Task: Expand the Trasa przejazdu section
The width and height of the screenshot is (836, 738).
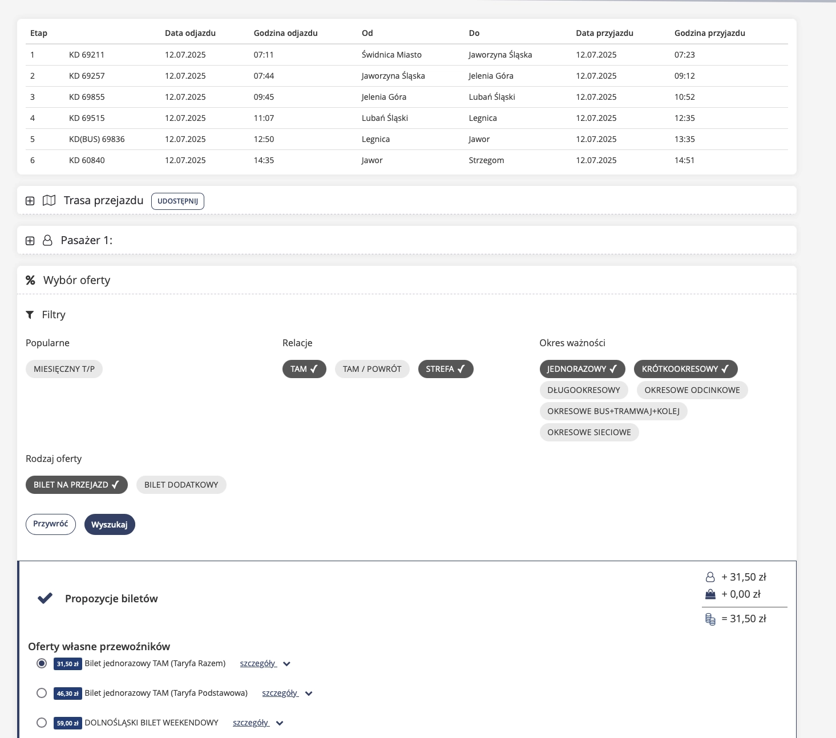Action: pyautogui.click(x=30, y=201)
